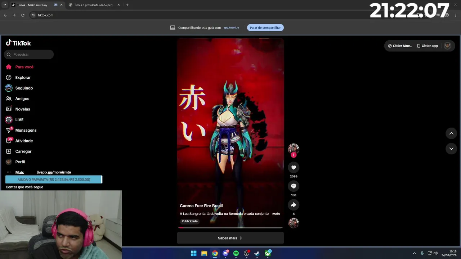Open the Novelas section

coord(18,109)
